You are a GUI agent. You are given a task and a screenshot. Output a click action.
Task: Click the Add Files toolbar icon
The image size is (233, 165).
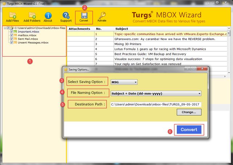pyautogui.click(x=12, y=15)
